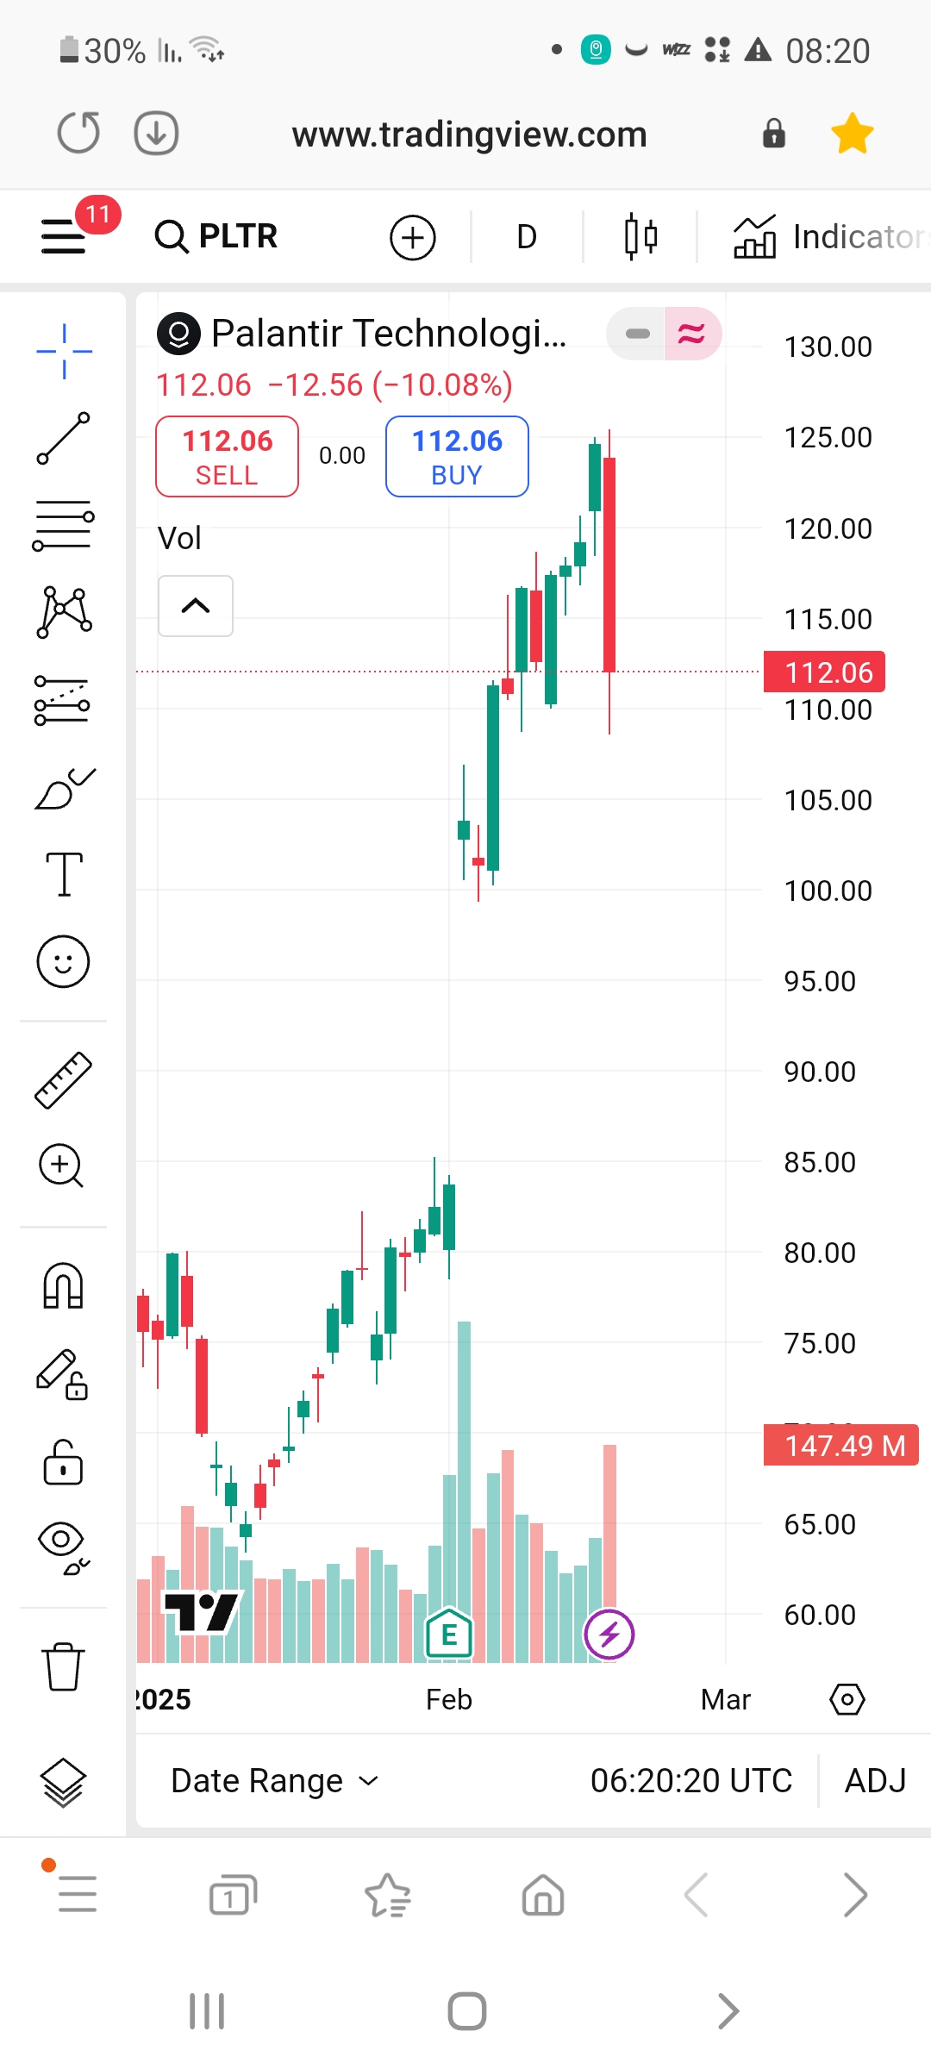Open chart settings hexagon icon
This screenshot has width=931, height=2069.
(x=847, y=1699)
